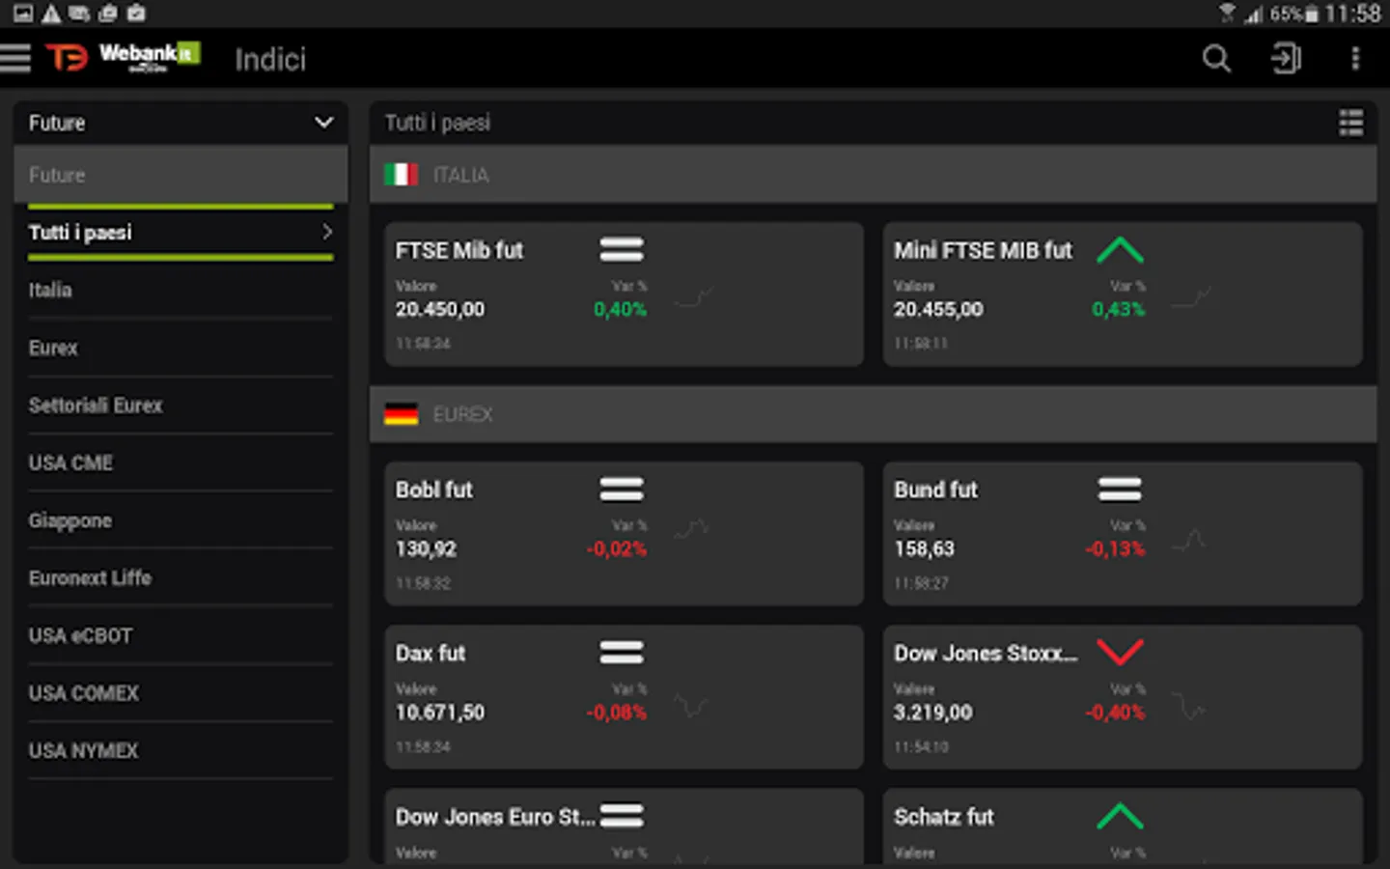Switch to list view icon in Tutti i paesi header
This screenshot has width=1390, height=869.
(x=1351, y=123)
